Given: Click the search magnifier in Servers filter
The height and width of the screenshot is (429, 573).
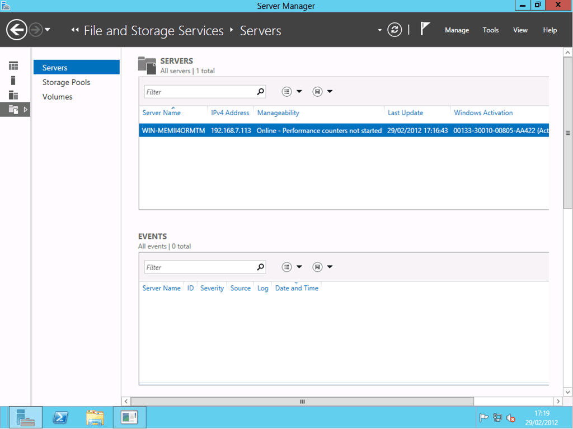Looking at the screenshot, I should [x=260, y=92].
